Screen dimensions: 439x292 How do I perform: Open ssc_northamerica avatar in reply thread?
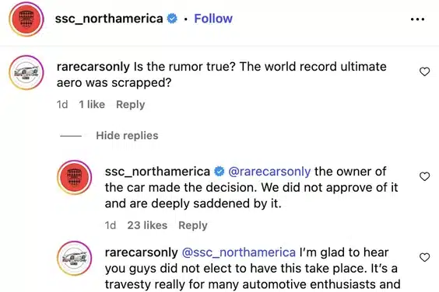pyautogui.click(x=75, y=177)
